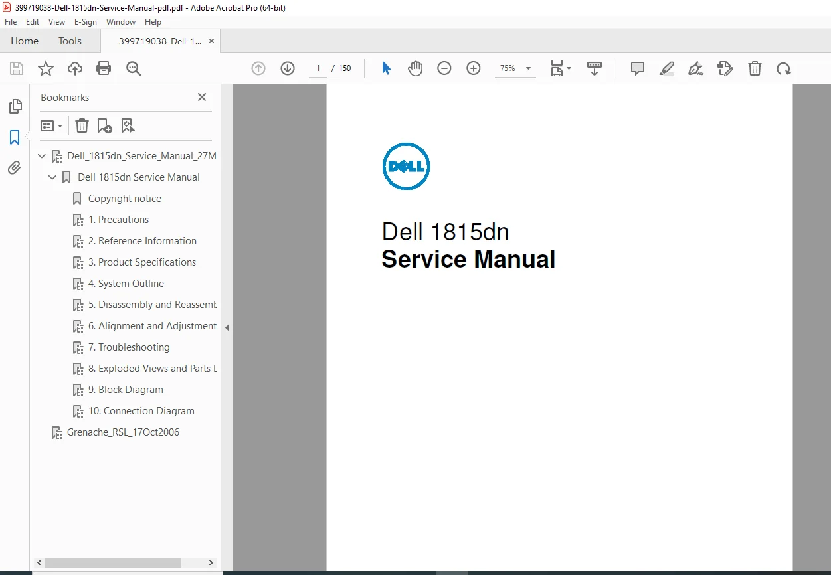Collapse Dell_1815dn_Service_Manual bookmark tree

[42, 156]
